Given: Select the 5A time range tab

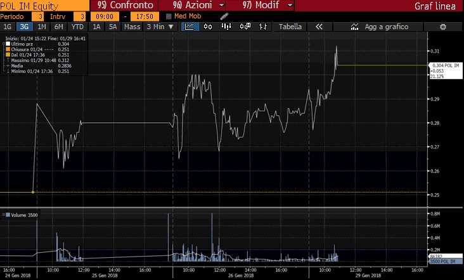Looking at the screenshot, I should (113, 27).
